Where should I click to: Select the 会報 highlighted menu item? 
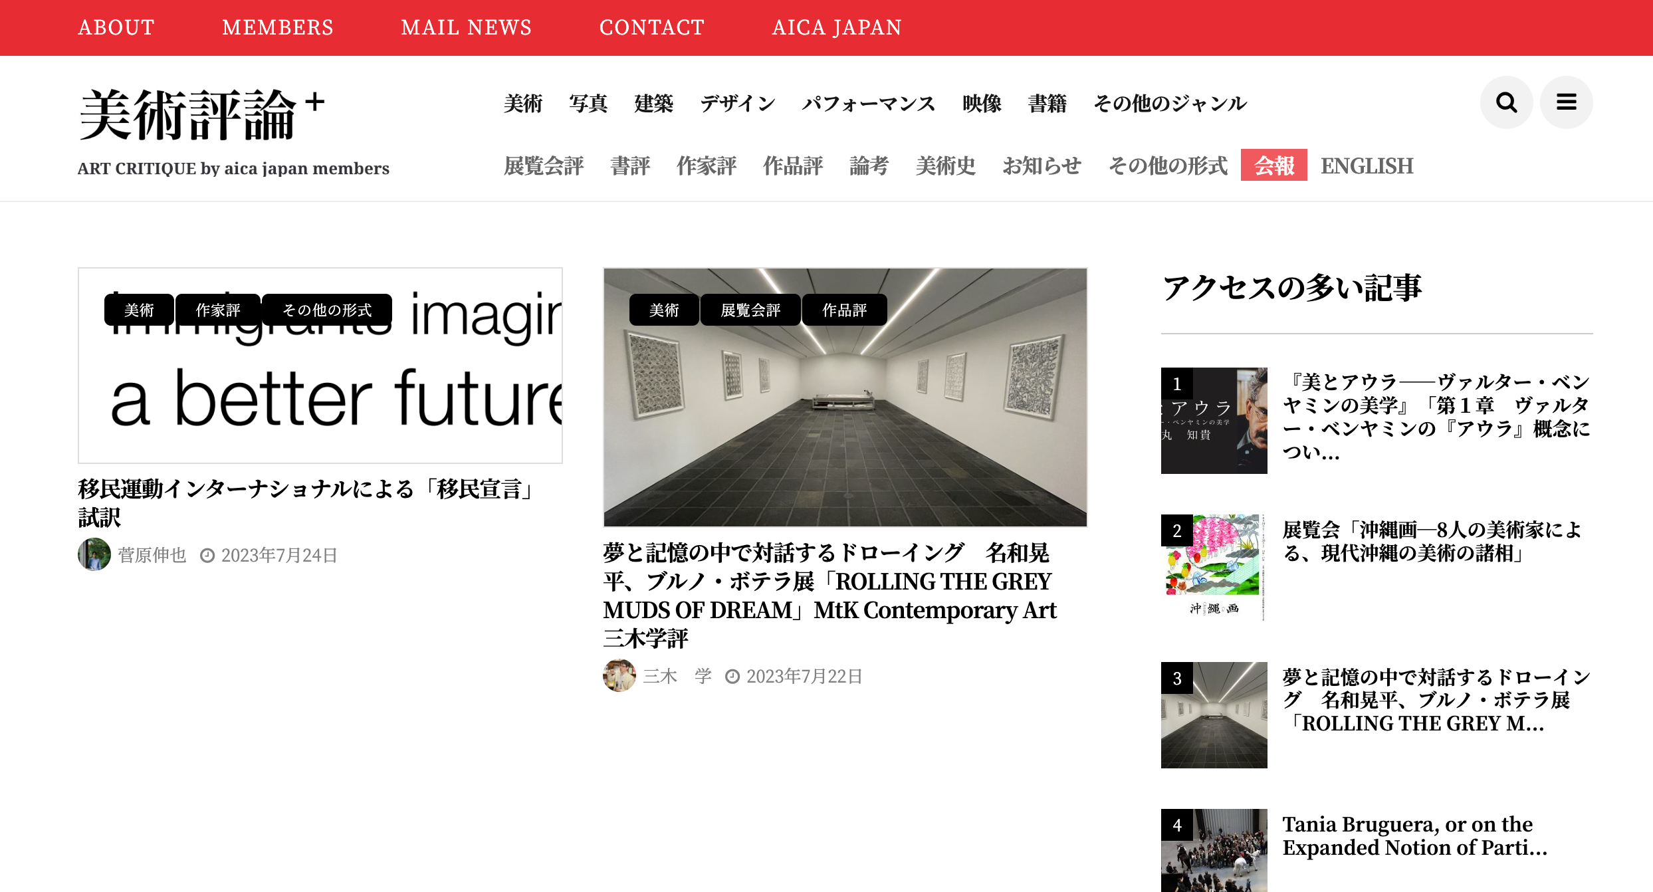(1273, 165)
